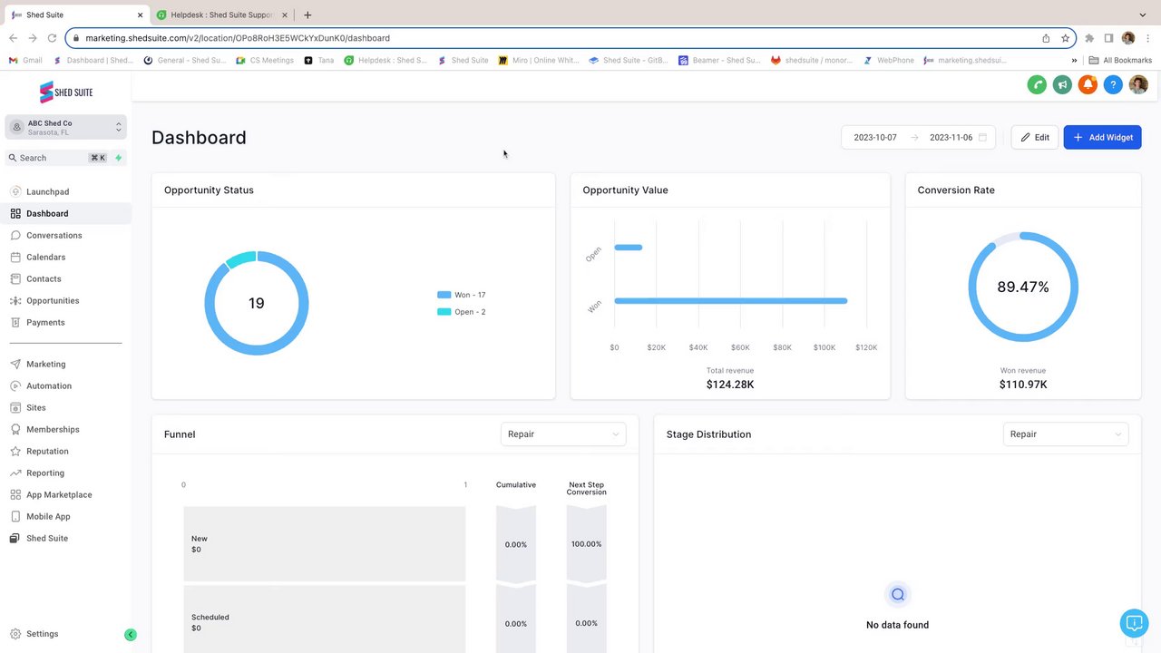Viewport: 1161px width, 653px height.
Task: Open Launchpad in the sidebar
Action: [65, 192]
